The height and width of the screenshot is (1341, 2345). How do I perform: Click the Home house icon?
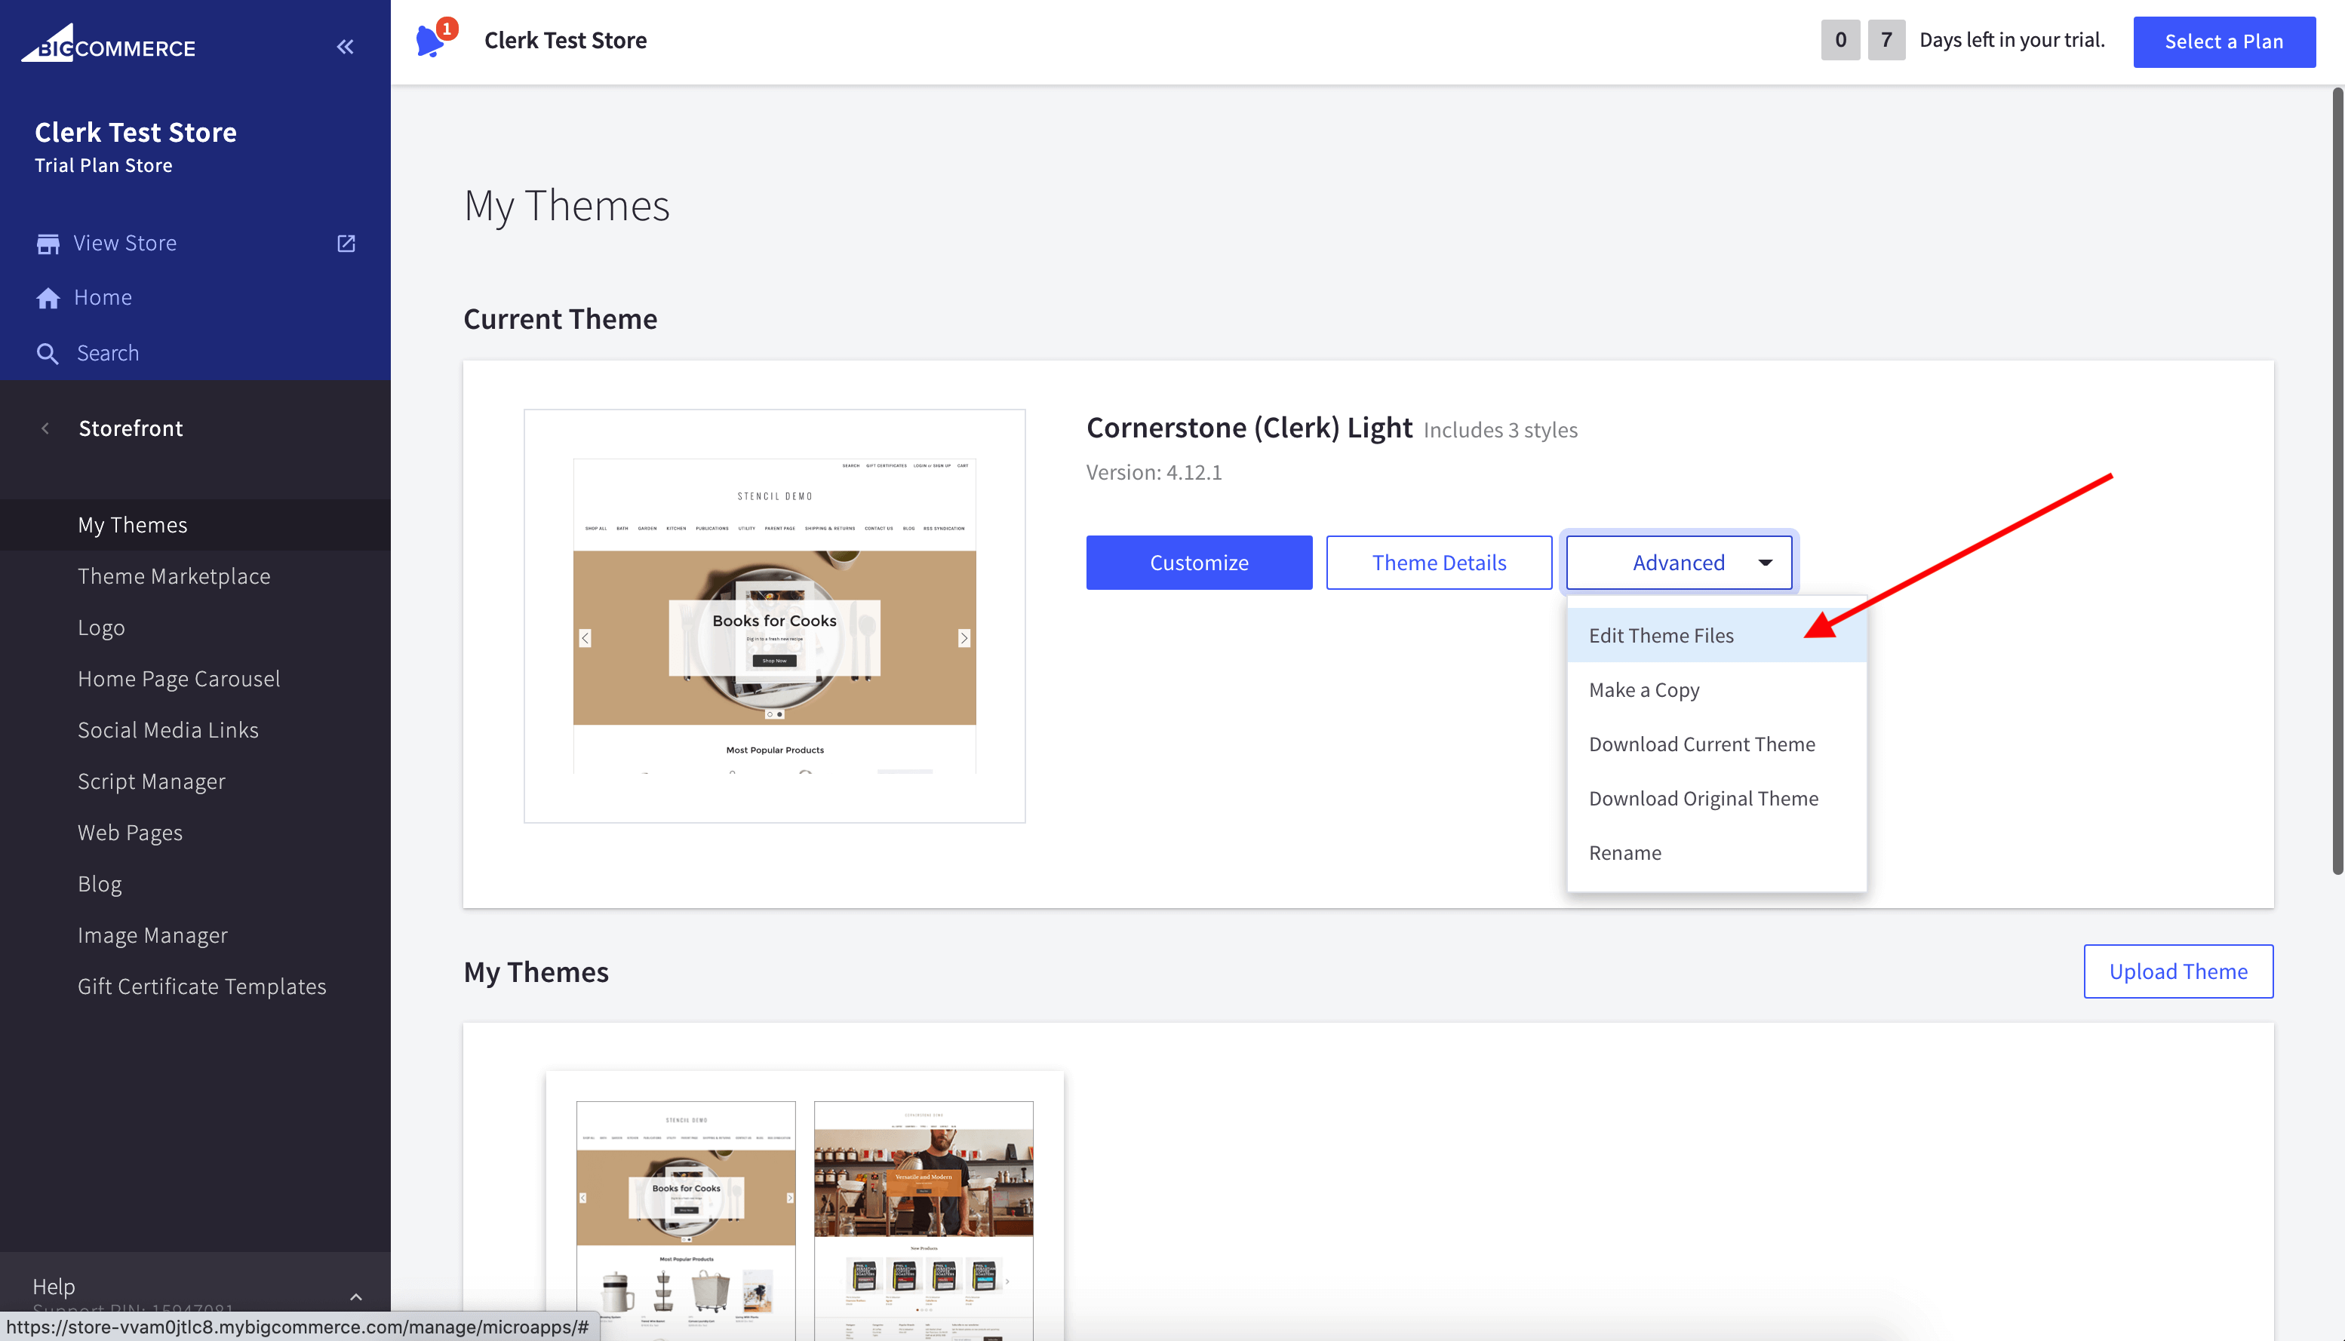(x=48, y=297)
